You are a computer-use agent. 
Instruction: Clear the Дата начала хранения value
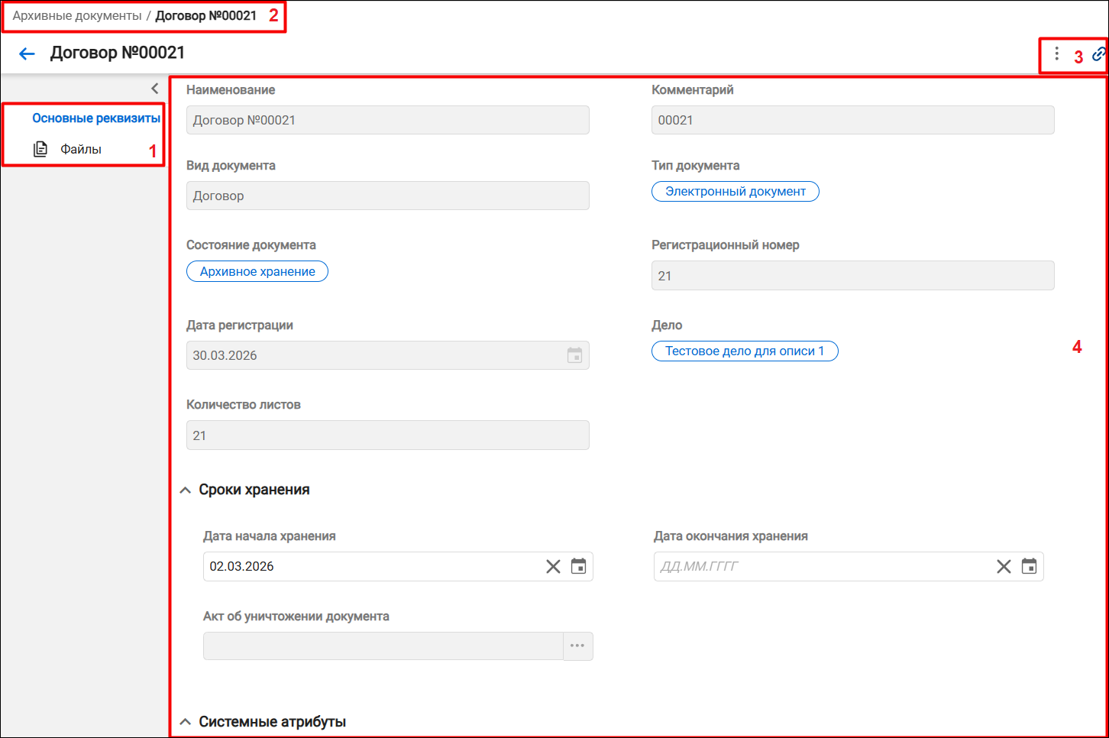pos(553,566)
